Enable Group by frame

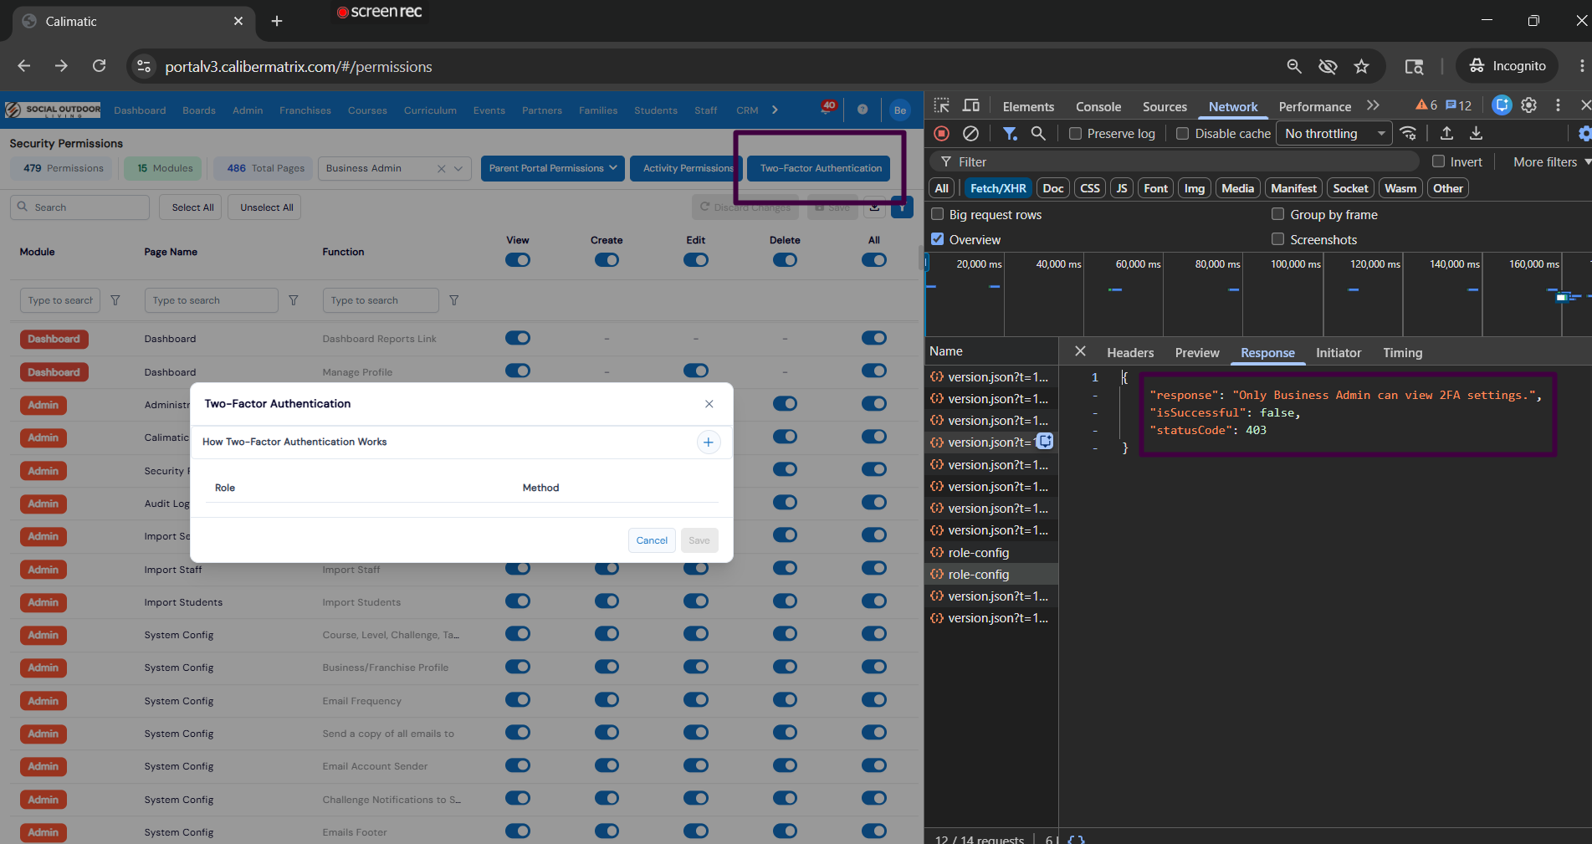tap(1278, 214)
